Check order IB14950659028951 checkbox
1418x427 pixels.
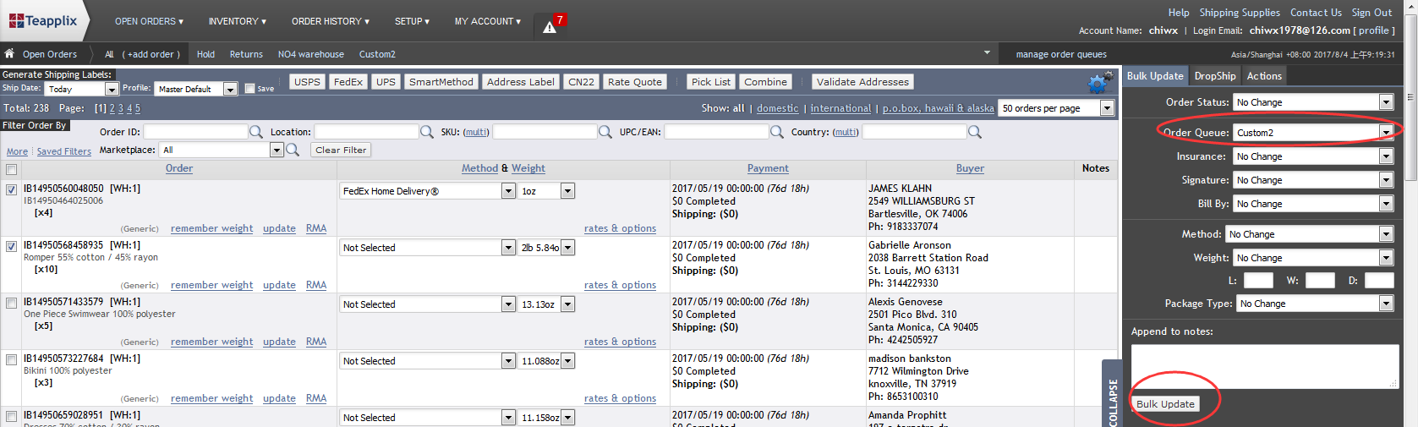(11, 416)
